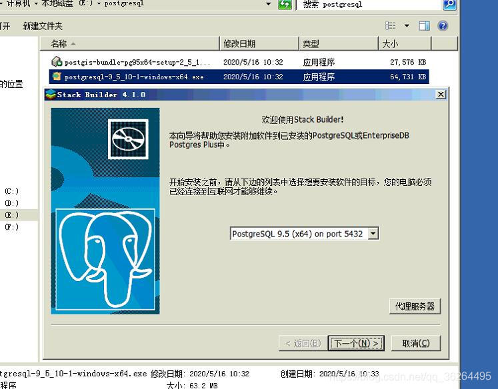Viewport: 498px width, 389px height.
Task: Click the < 返回(B) back button
Action: click(303, 343)
